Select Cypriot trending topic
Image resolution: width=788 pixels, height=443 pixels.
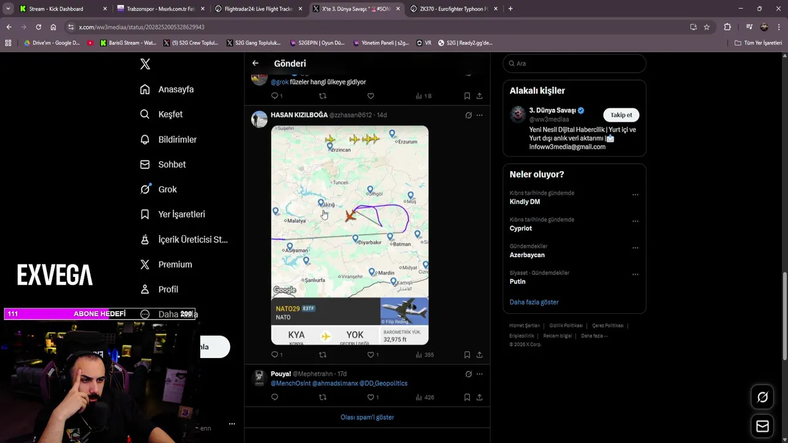pos(521,228)
